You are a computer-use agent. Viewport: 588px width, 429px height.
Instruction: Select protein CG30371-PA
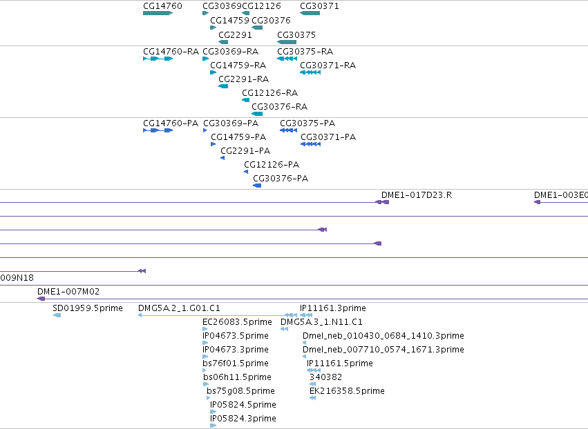tap(328, 137)
